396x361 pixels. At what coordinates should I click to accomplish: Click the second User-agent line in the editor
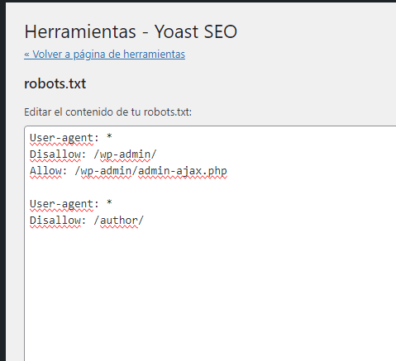(x=71, y=204)
